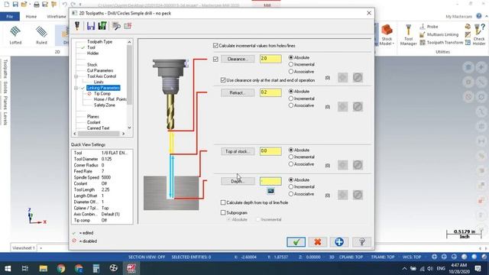This screenshot has width=489, height=275.
Task: Select Ruled ribbon icon
Action: [x=41, y=35]
